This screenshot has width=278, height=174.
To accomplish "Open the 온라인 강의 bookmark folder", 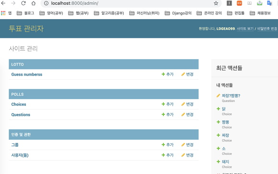I will [209, 13].
